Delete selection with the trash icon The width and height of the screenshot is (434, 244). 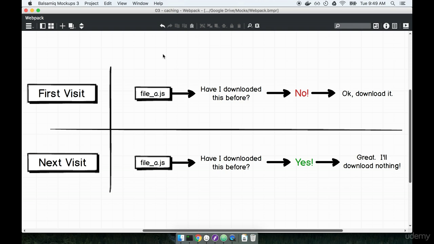pos(239,25)
